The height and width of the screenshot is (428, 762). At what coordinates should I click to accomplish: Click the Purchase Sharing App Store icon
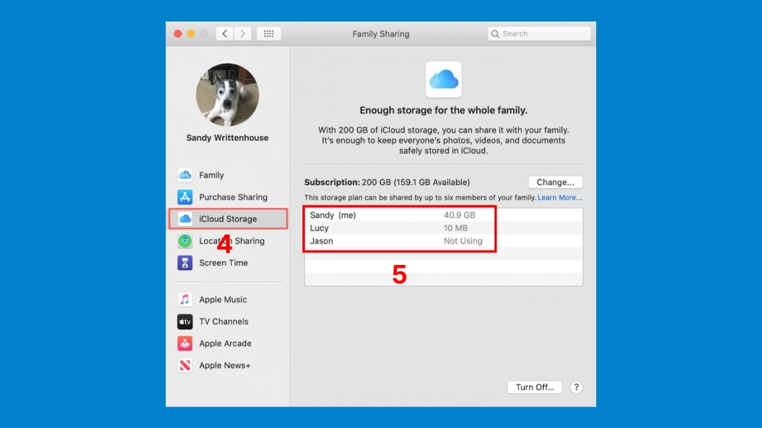185,197
